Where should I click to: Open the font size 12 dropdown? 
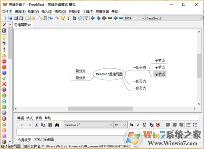pyautogui.click(x=120, y=125)
